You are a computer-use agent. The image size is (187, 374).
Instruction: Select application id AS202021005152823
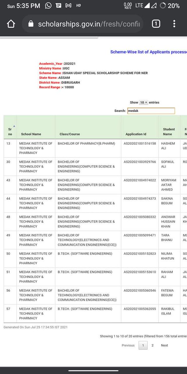pos(140,254)
